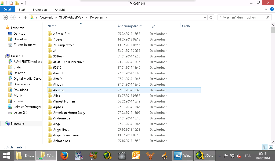Click the folder icon of 2 Broke Girls
This screenshot has height=161, width=275.
50,34
